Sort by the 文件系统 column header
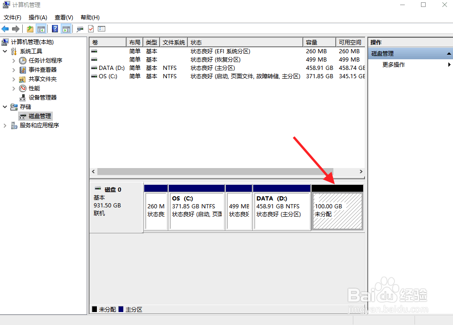The width and height of the screenshot is (453, 325). 173,43
